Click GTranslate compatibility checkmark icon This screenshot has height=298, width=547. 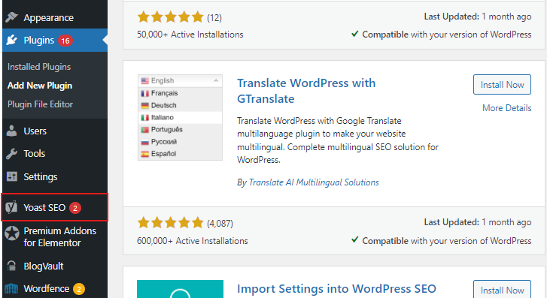pyautogui.click(x=355, y=240)
